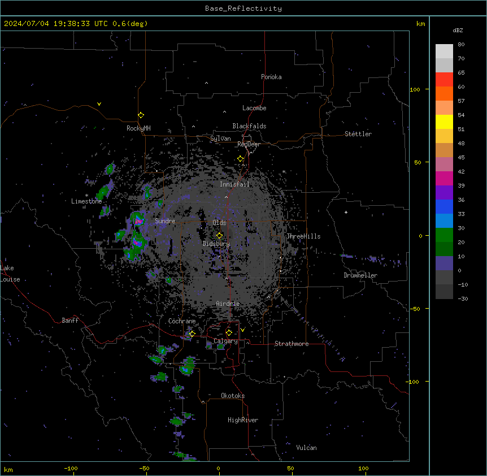Click the Cochrane label
Image resolution: width=487 pixels, height=476 pixels.
click(182, 321)
